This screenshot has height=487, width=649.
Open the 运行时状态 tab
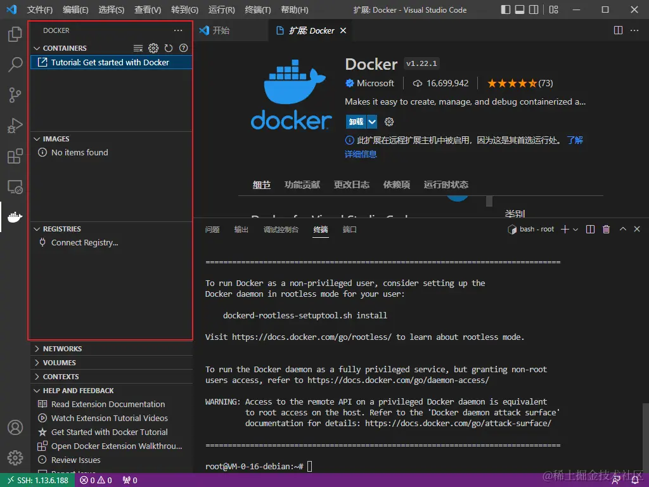(446, 185)
